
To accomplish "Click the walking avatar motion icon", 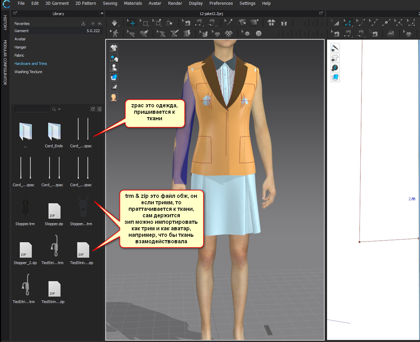I will pos(114,33).
